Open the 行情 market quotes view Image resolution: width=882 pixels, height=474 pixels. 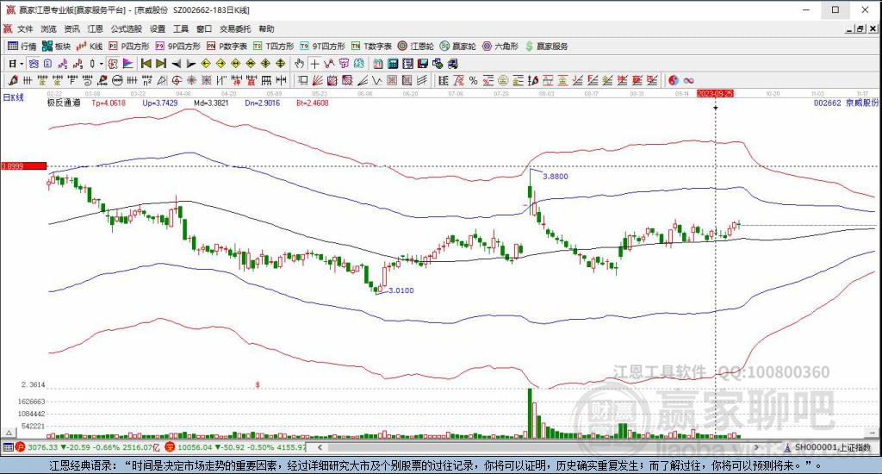(x=22, y=47)
